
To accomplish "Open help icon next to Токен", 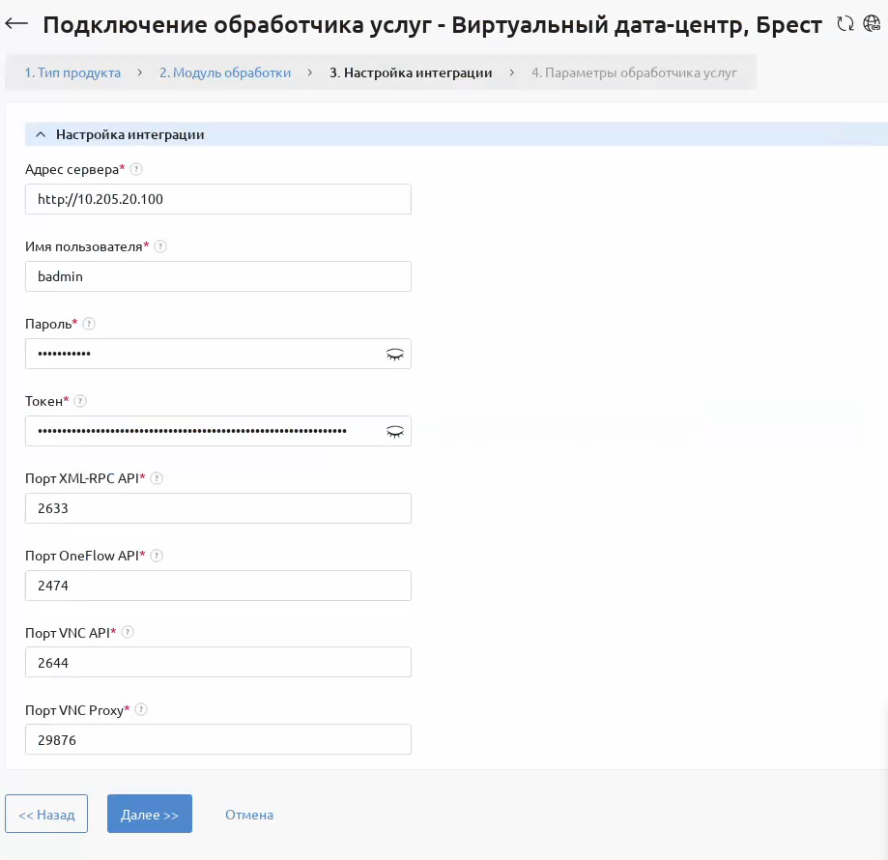I will click(80, 401).
